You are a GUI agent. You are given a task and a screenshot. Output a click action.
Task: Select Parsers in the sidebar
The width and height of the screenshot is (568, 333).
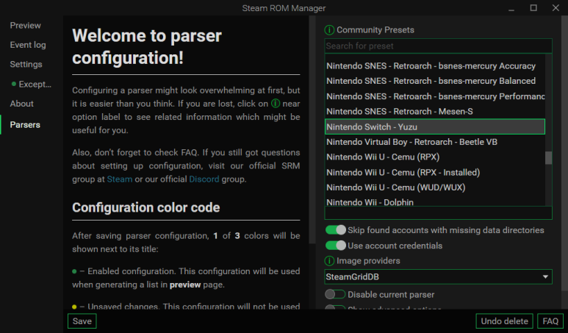tap(25, 125)
